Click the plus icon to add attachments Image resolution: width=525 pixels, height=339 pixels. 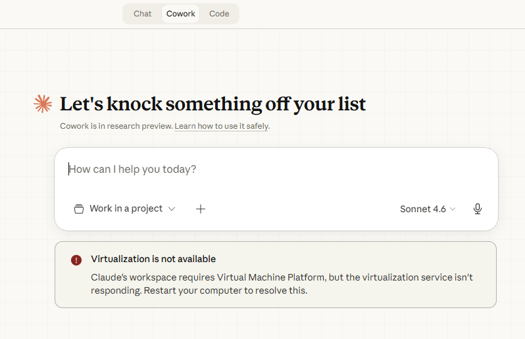click(x=201, y=209)
